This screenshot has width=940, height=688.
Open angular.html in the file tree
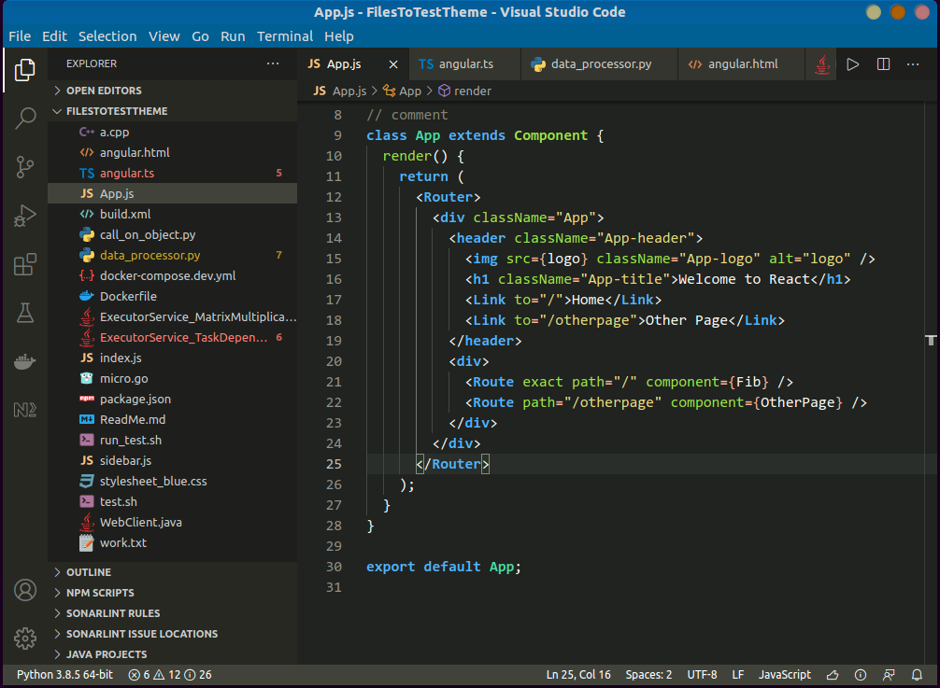tap(173, 153)
